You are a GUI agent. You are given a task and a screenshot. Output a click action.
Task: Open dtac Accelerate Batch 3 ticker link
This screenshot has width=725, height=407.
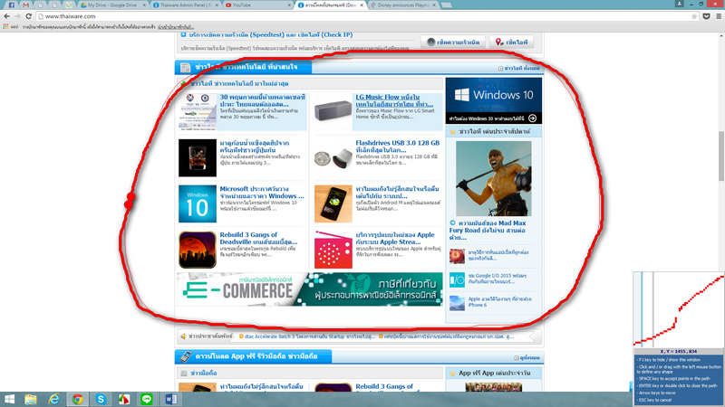(309, 336)
